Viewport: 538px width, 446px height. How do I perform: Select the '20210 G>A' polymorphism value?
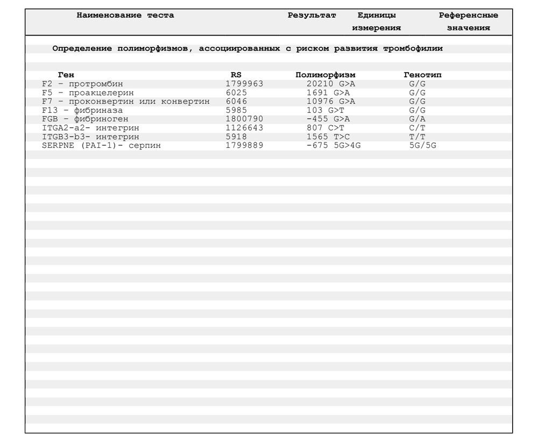point(330,84)
